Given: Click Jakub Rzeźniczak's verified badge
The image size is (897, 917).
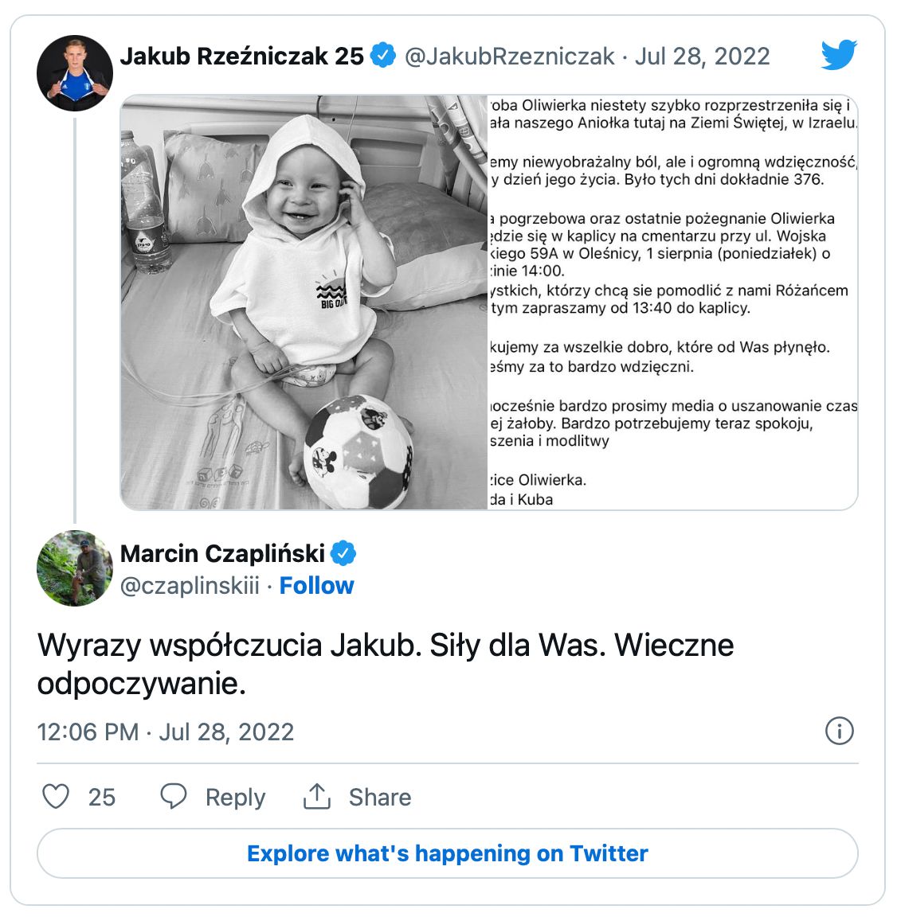Looking at the screenshot, I should pos(383,56).
